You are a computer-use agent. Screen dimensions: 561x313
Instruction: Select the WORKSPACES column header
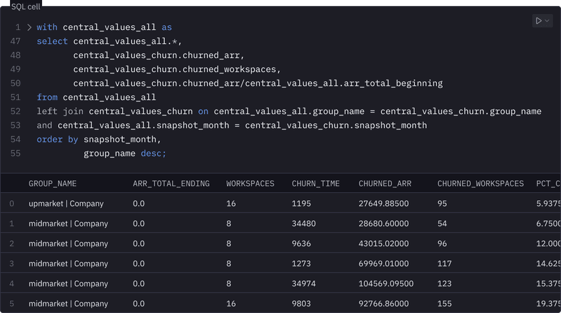click(250, 184)
